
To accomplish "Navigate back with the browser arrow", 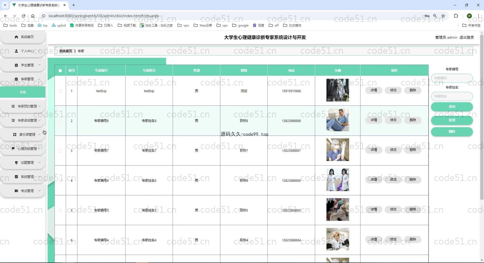I will tap(6, 16).
